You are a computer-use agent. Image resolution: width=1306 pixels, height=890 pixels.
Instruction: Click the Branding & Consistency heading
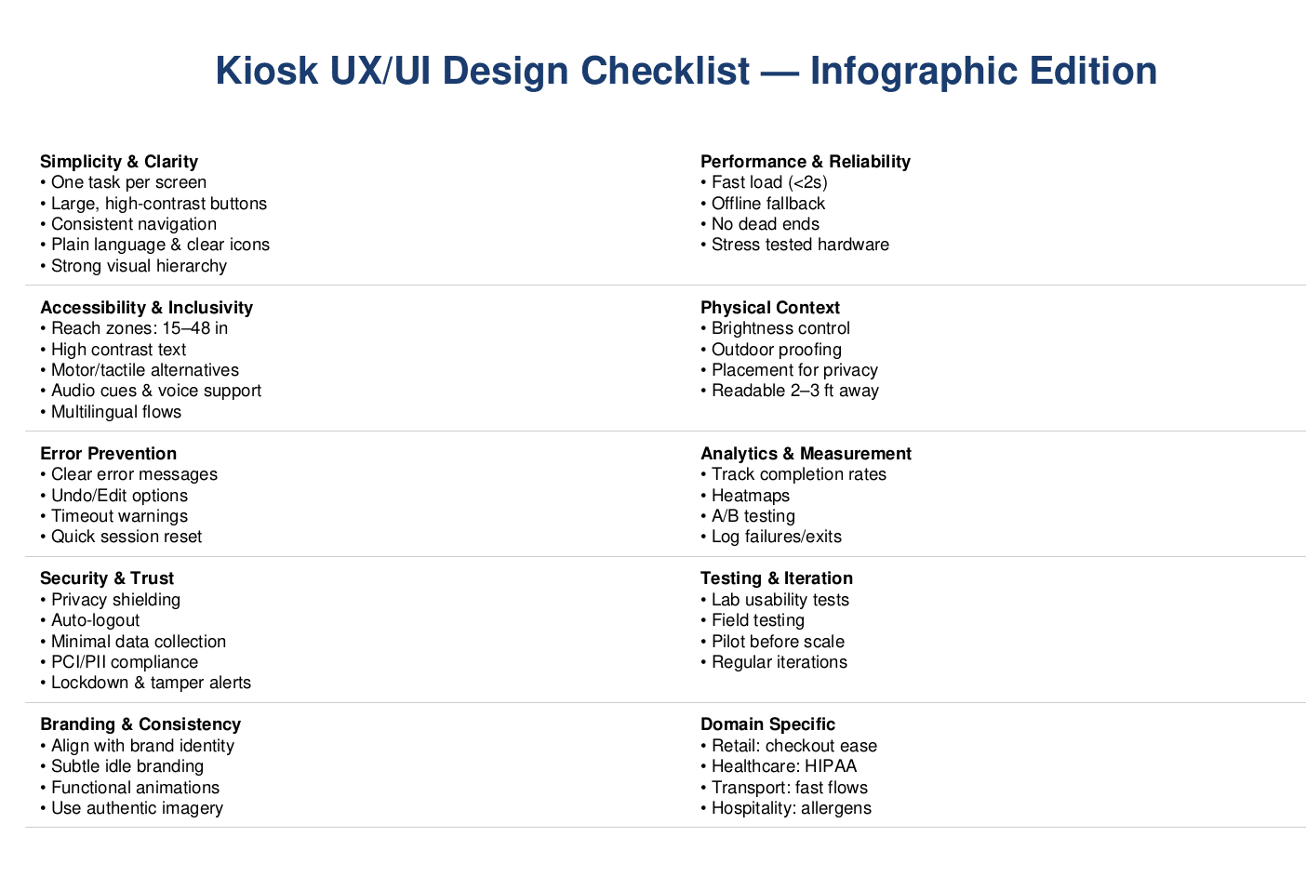tap(140, 724)
